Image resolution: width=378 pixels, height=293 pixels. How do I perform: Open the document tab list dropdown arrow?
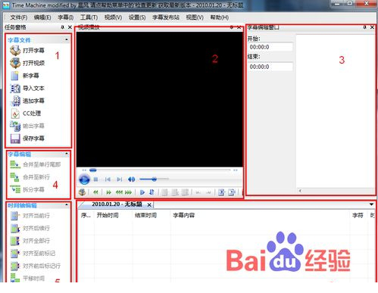tap(371, 204)
